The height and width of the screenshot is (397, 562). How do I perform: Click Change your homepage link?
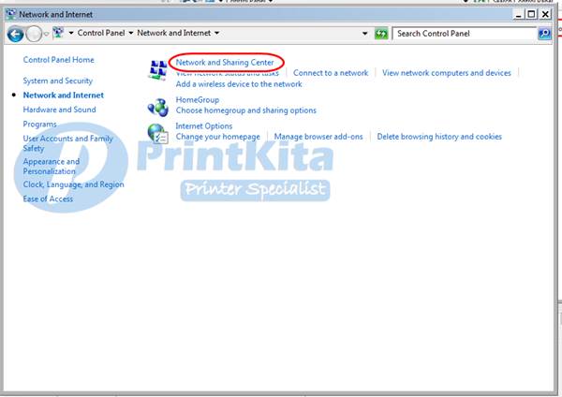click(x=217, y=137)
